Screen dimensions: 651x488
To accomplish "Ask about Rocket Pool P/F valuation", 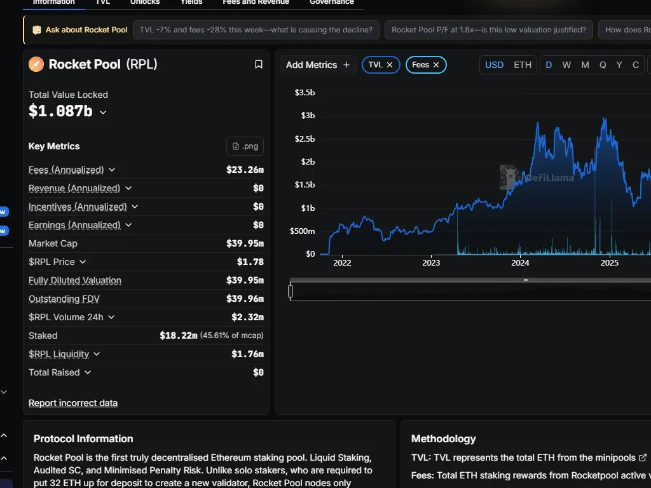I will (489, 30).
